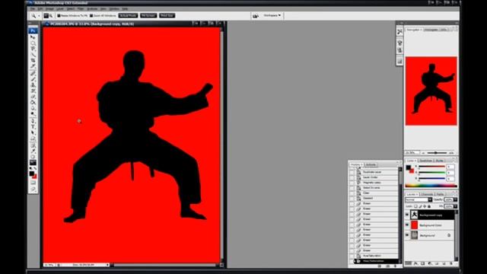The height and width of the screenshot is (274, 487).
Task: Select the Lasso tool
Action: tap(33, 49)
